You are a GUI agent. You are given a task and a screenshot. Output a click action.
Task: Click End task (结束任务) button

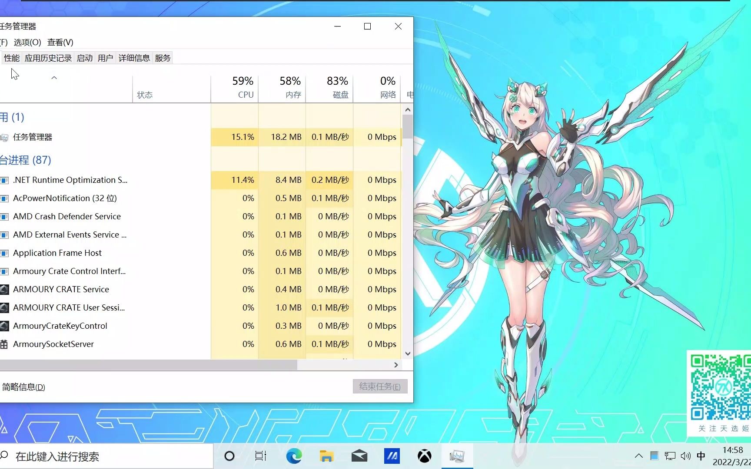pos(380,386)
